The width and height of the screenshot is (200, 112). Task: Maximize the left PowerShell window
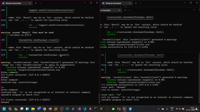[x=91, y=3]
